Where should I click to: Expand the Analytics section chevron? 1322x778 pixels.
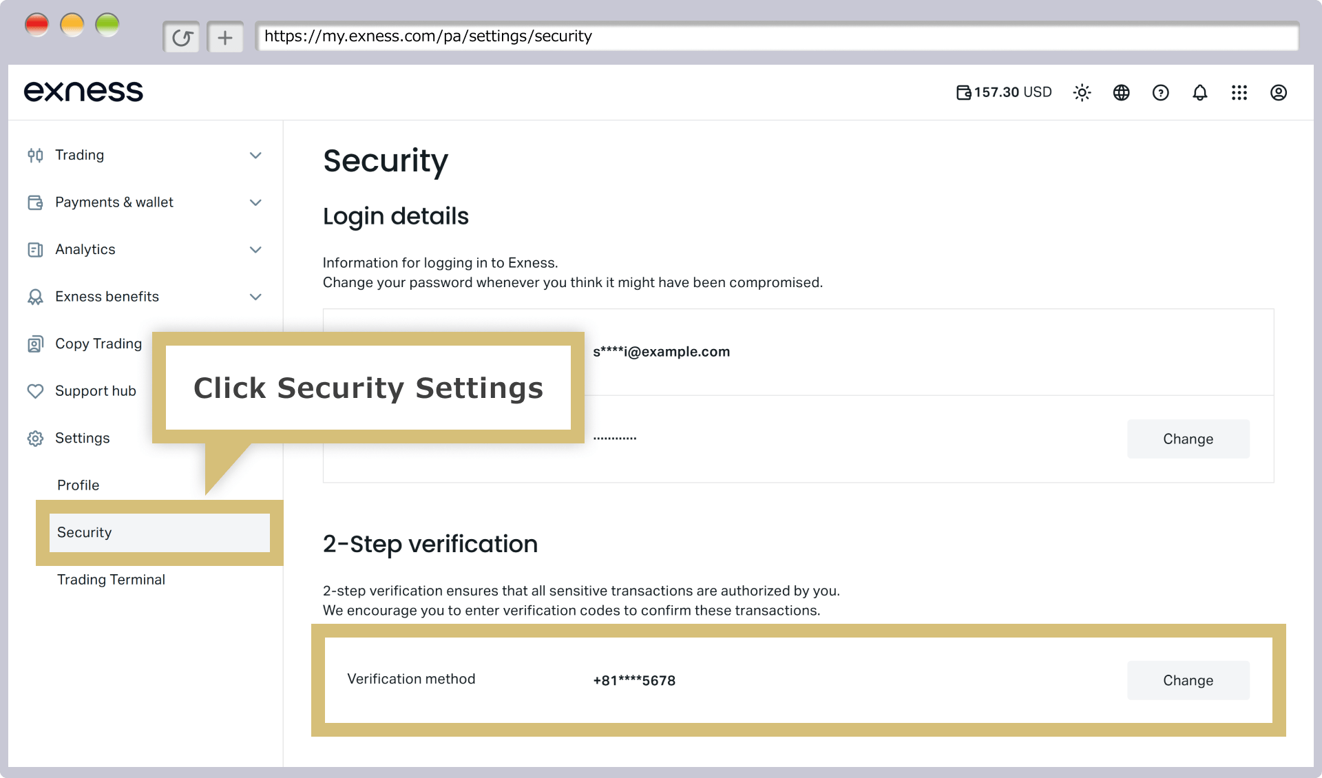[x=255, y=249]
